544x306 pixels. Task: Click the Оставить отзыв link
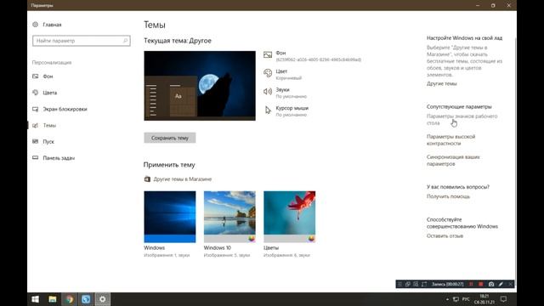445,236
